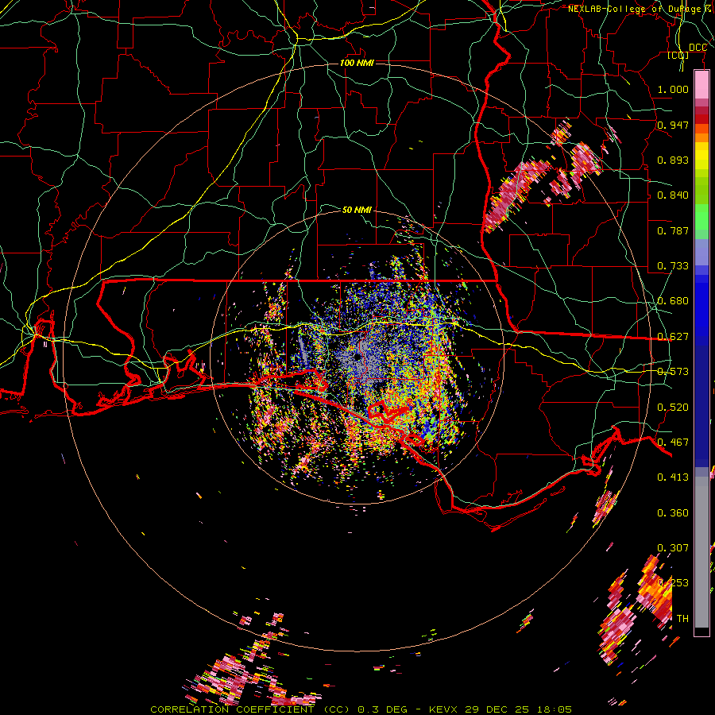Pick the gray segment of the color bar
The height and width of the screenshot is (715, 715).
pos(701,552)
